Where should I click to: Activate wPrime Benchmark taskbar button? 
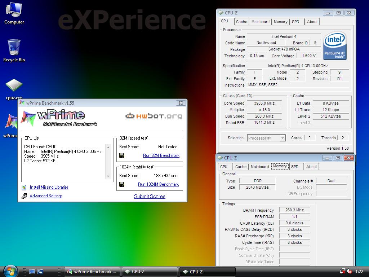(92, 271)
